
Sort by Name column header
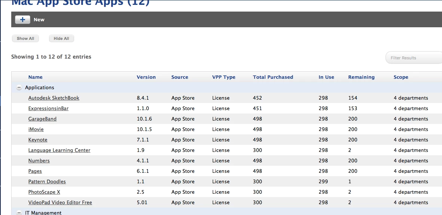pos(36,77)
